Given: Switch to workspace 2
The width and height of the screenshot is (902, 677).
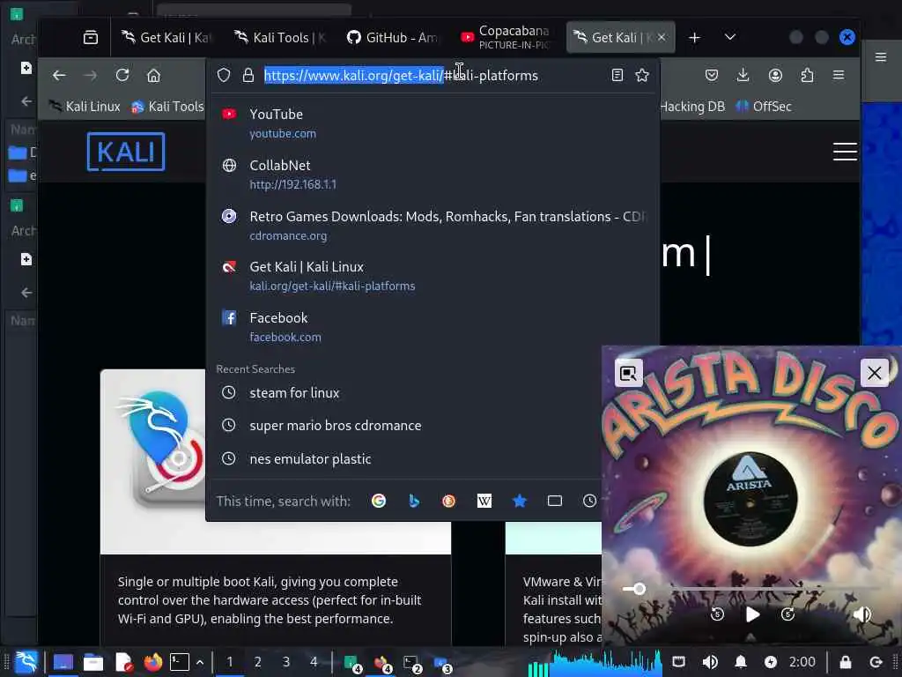Looking at the screenshot, I should click(258, 662).
